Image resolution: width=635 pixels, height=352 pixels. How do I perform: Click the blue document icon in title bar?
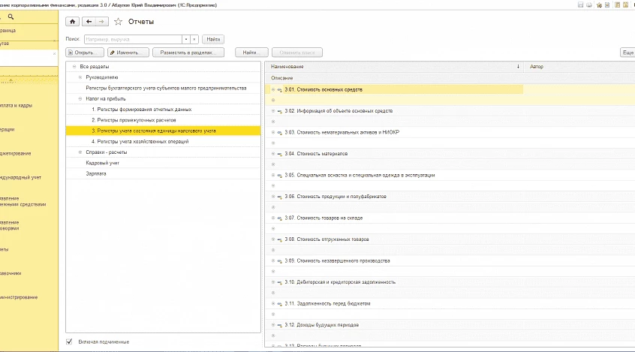click(607, 5)
